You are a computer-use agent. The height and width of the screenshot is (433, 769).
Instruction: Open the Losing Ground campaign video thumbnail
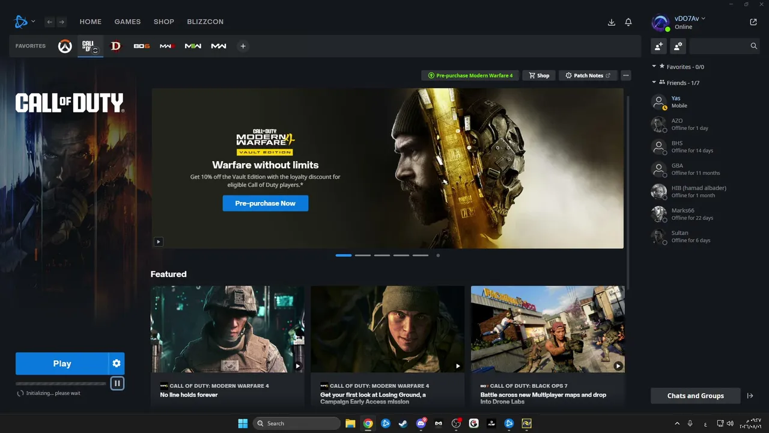(388, 329)
